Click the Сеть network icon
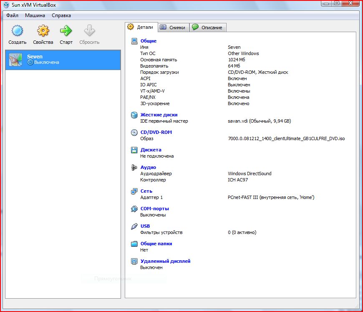The image size is (363, 312). tap(134, 191)
